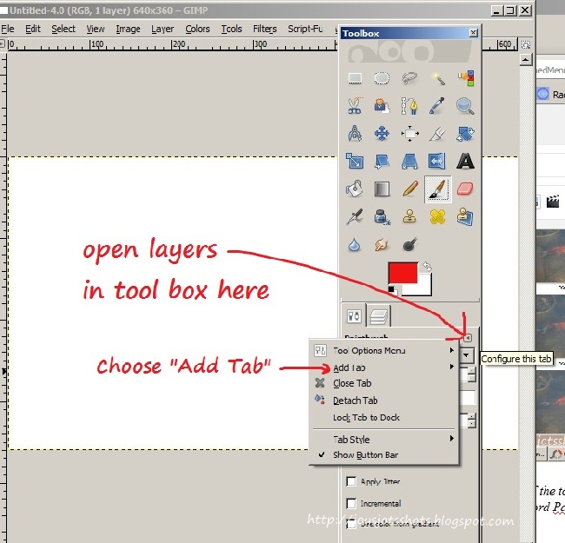Select the Alignment tool
This screenshot has width=565, height=543.
click(409, 134)
